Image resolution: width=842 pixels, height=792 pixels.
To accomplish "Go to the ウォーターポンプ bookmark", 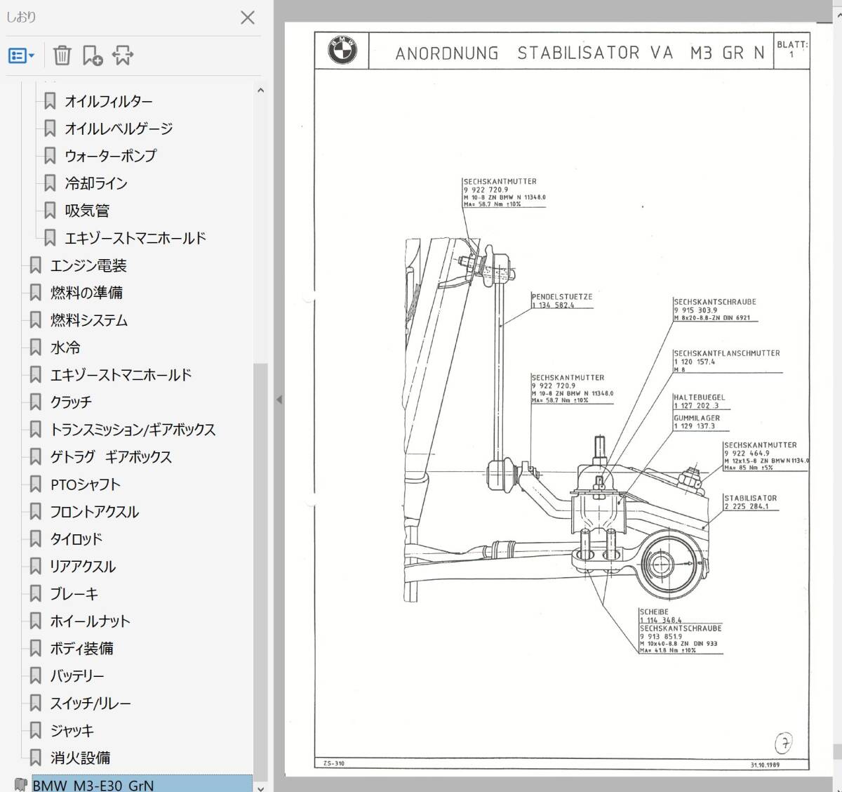I will (x=111, y=156).
